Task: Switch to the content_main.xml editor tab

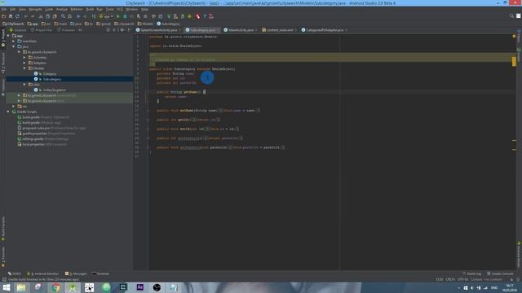Action: (279, 30)
